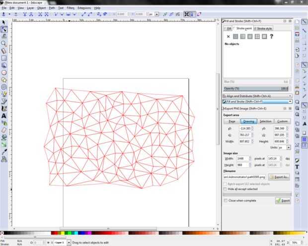
Task: Open the Fill and Stroke dock dropdown arrow
Action: [290, 101]
